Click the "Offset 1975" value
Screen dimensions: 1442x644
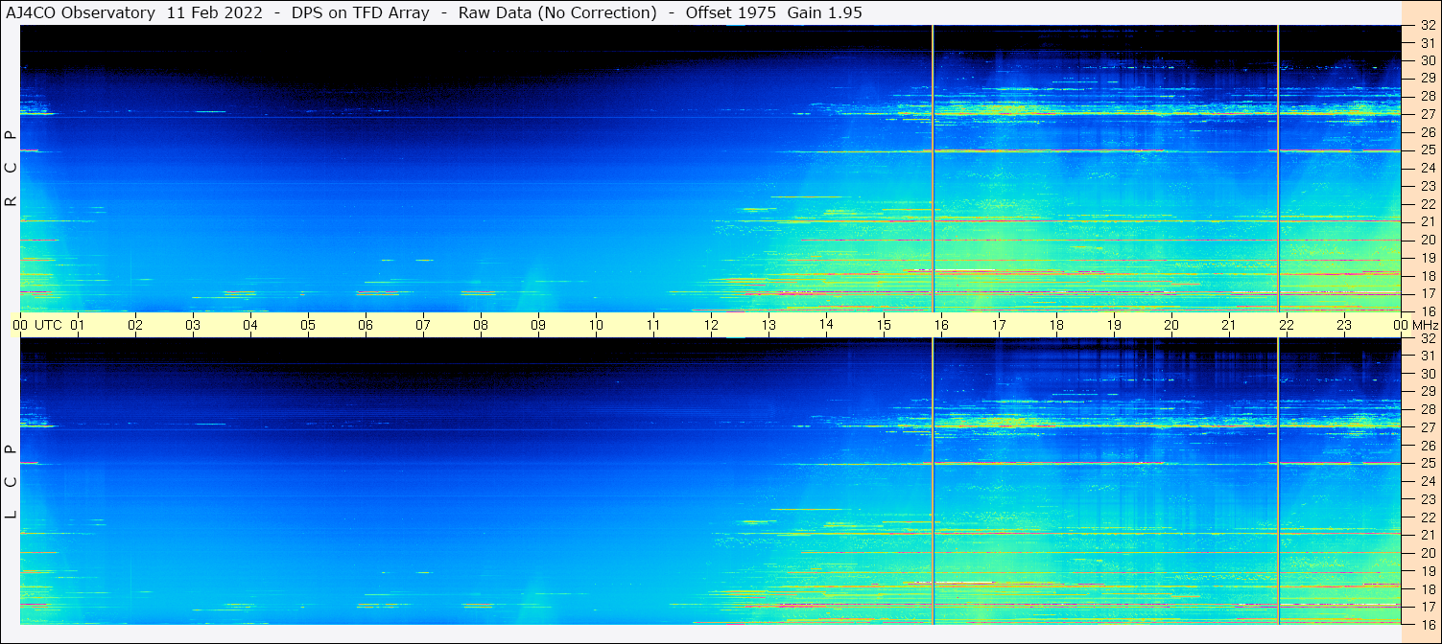[729, 12]
